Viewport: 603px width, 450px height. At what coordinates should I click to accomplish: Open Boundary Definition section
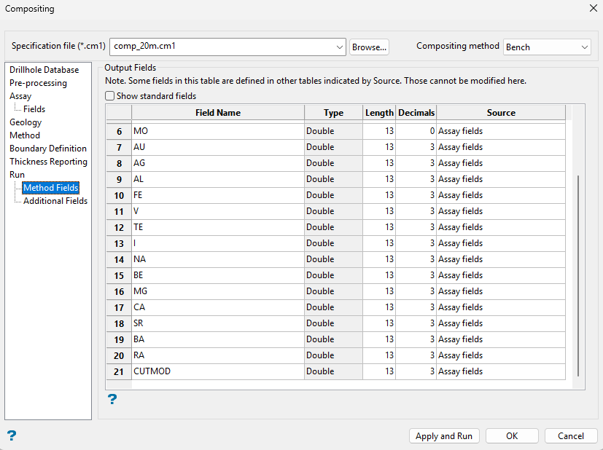48,149
